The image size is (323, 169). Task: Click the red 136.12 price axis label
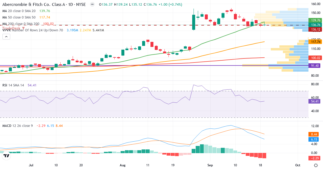click(315, 29)
